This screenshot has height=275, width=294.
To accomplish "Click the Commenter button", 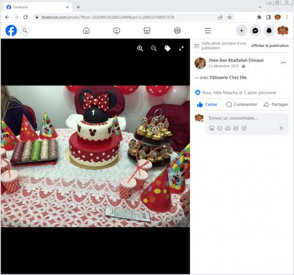I will 241,105.
